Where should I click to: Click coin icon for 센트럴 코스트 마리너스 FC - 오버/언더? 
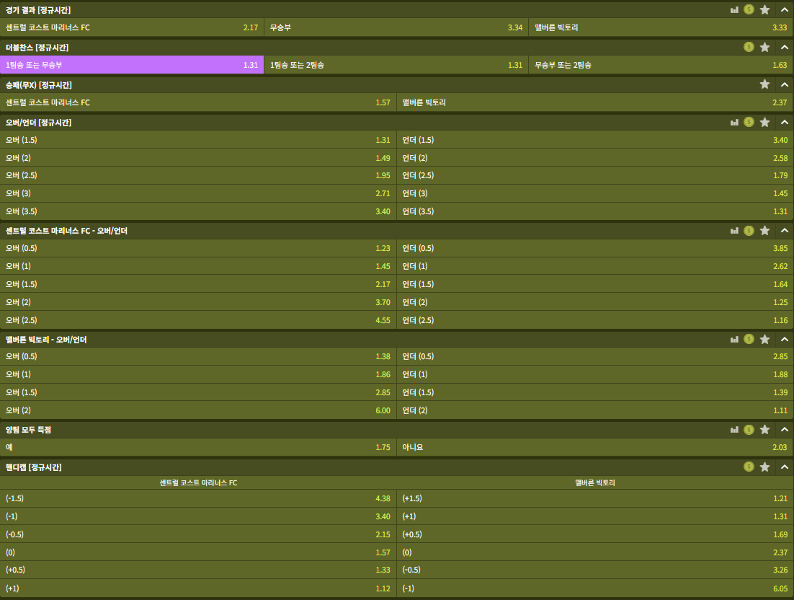pos(749,231)
